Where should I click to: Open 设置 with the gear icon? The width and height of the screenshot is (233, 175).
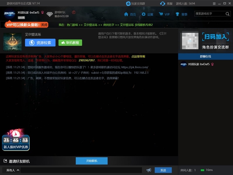point(144,14)
